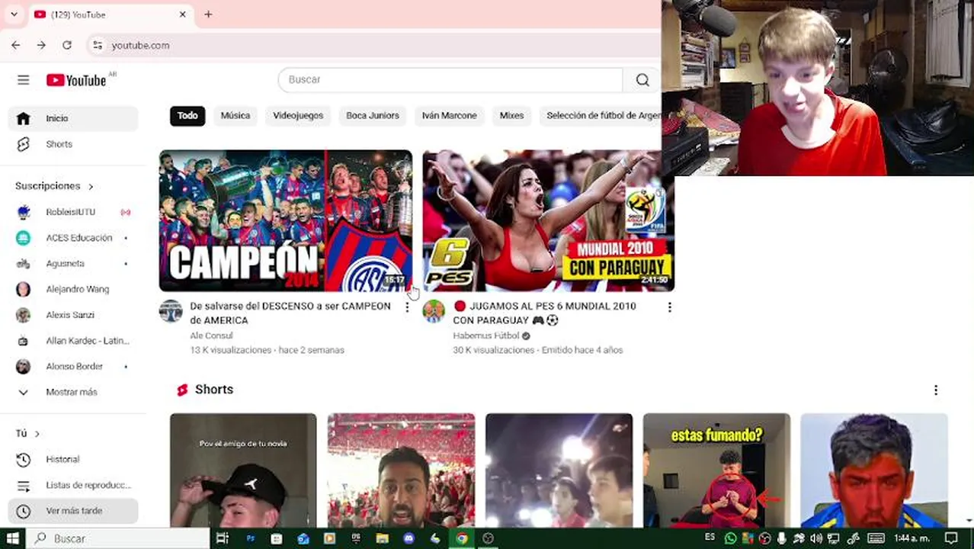The image size is (974, 549).
Task: Open Ver más tarde in sidebar
Action: click(x=73, y=511)
